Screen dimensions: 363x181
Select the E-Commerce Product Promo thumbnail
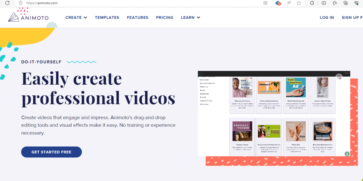269,131
